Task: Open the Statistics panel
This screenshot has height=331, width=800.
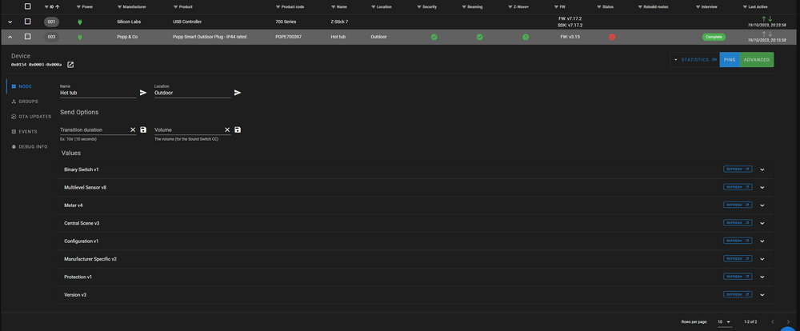Action: 695,60
